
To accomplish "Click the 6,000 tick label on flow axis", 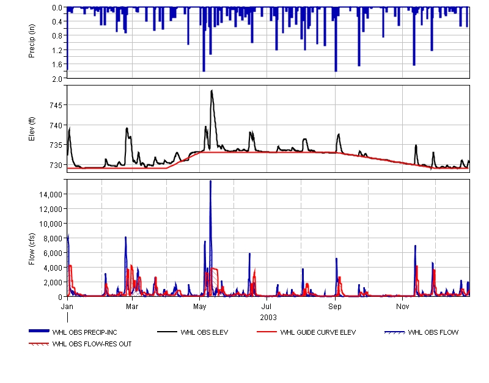I will pos(53,254).
